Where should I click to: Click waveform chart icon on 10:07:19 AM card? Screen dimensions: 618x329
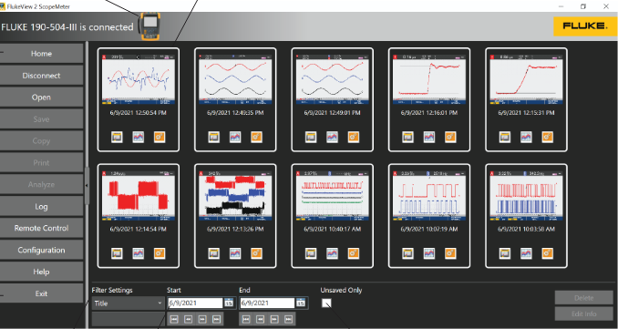tap(428, 253)
